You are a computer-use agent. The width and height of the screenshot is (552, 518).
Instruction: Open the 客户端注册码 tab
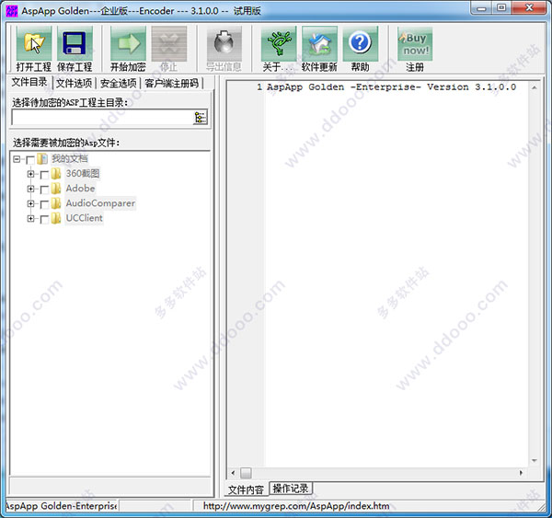172,83
